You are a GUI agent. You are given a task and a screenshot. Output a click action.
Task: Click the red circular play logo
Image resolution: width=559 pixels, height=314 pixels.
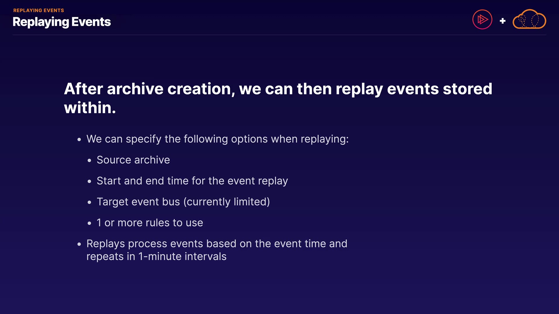[x=482, y=19]
